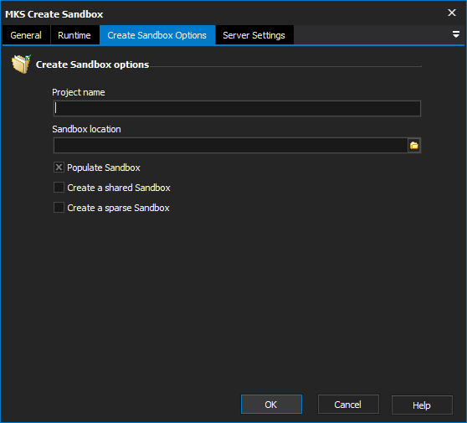
Task: Browse for sandbox location folder
Action: [x=414, y=146]
